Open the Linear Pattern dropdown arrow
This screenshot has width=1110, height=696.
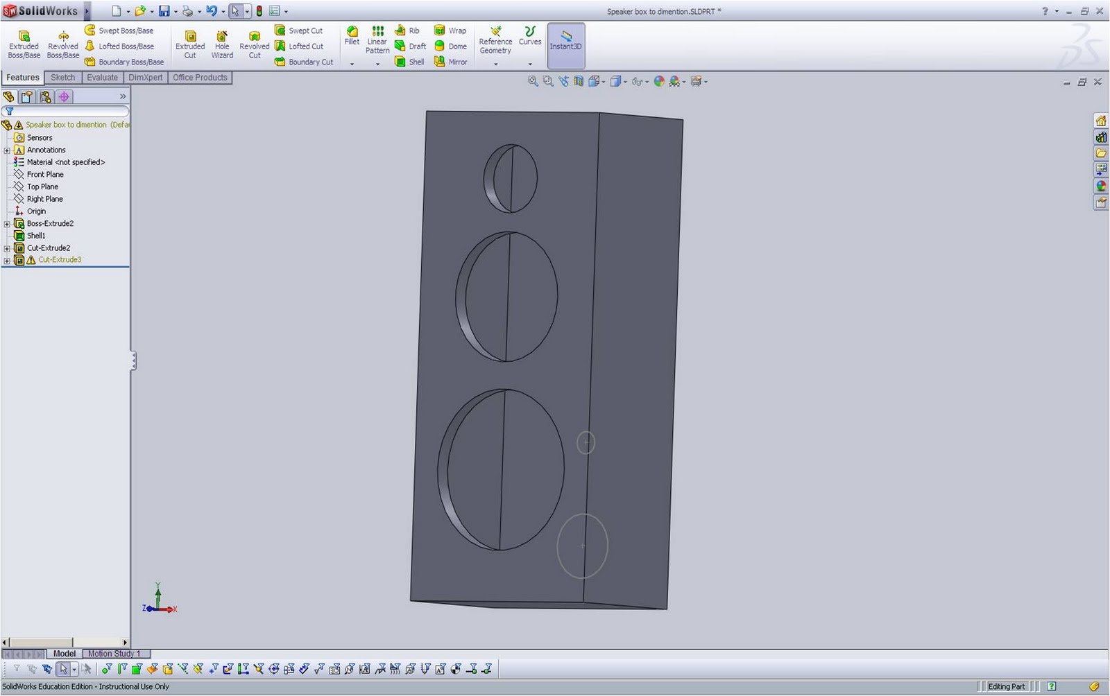[x=377, y=64]
